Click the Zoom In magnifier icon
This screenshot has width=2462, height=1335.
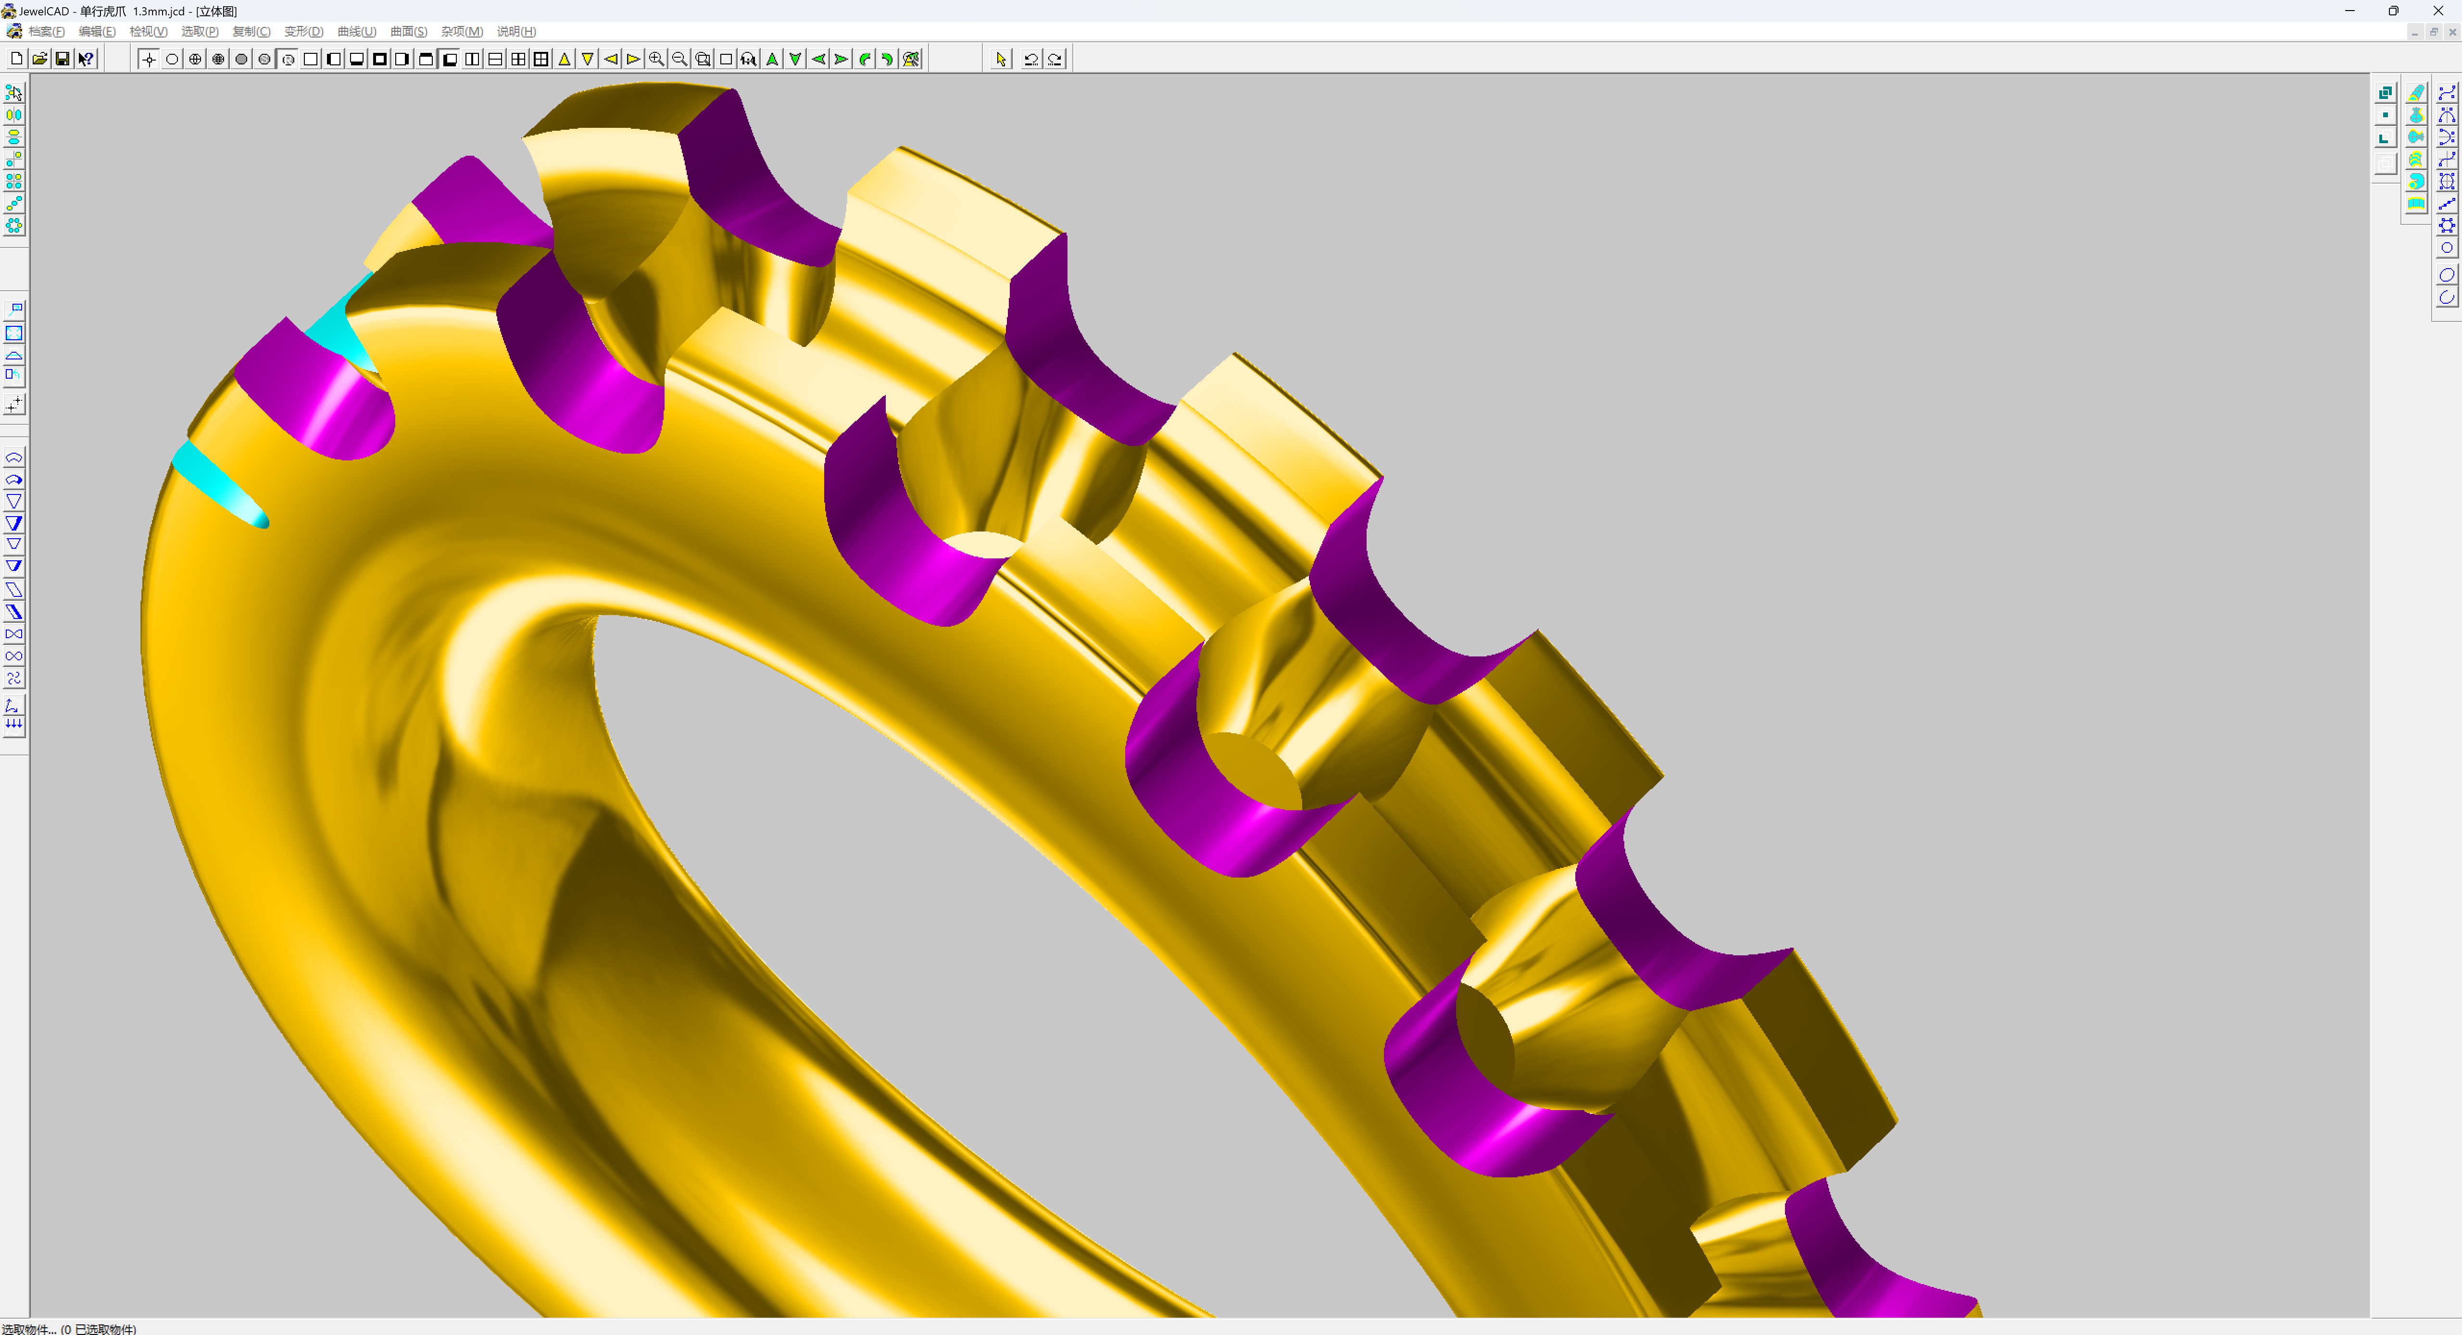656,59
